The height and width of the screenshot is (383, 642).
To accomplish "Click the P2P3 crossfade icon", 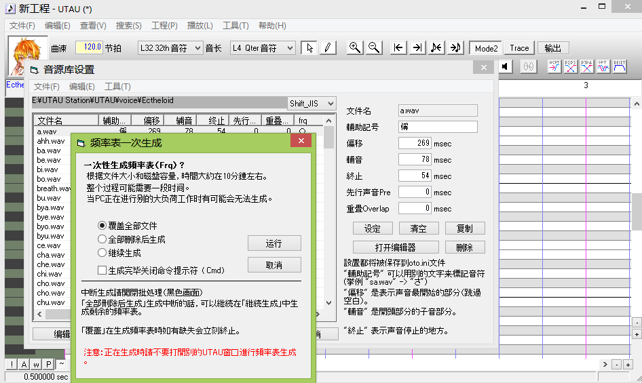I will coord(570,66).
